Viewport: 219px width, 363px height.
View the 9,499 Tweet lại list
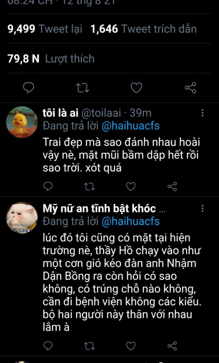click(x=45, y=29)
